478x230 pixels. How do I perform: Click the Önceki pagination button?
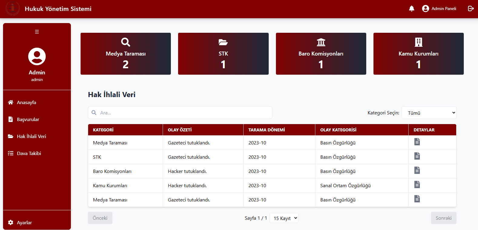100,218
